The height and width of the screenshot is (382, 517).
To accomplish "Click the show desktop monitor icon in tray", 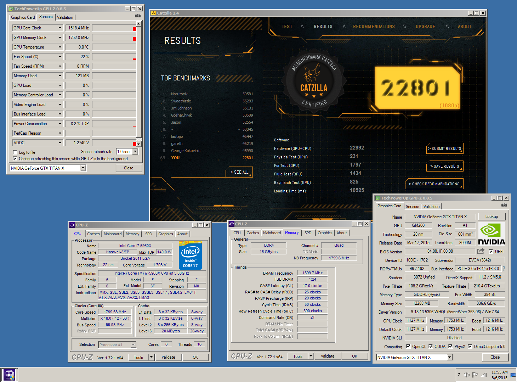I will tap(513, 375).
